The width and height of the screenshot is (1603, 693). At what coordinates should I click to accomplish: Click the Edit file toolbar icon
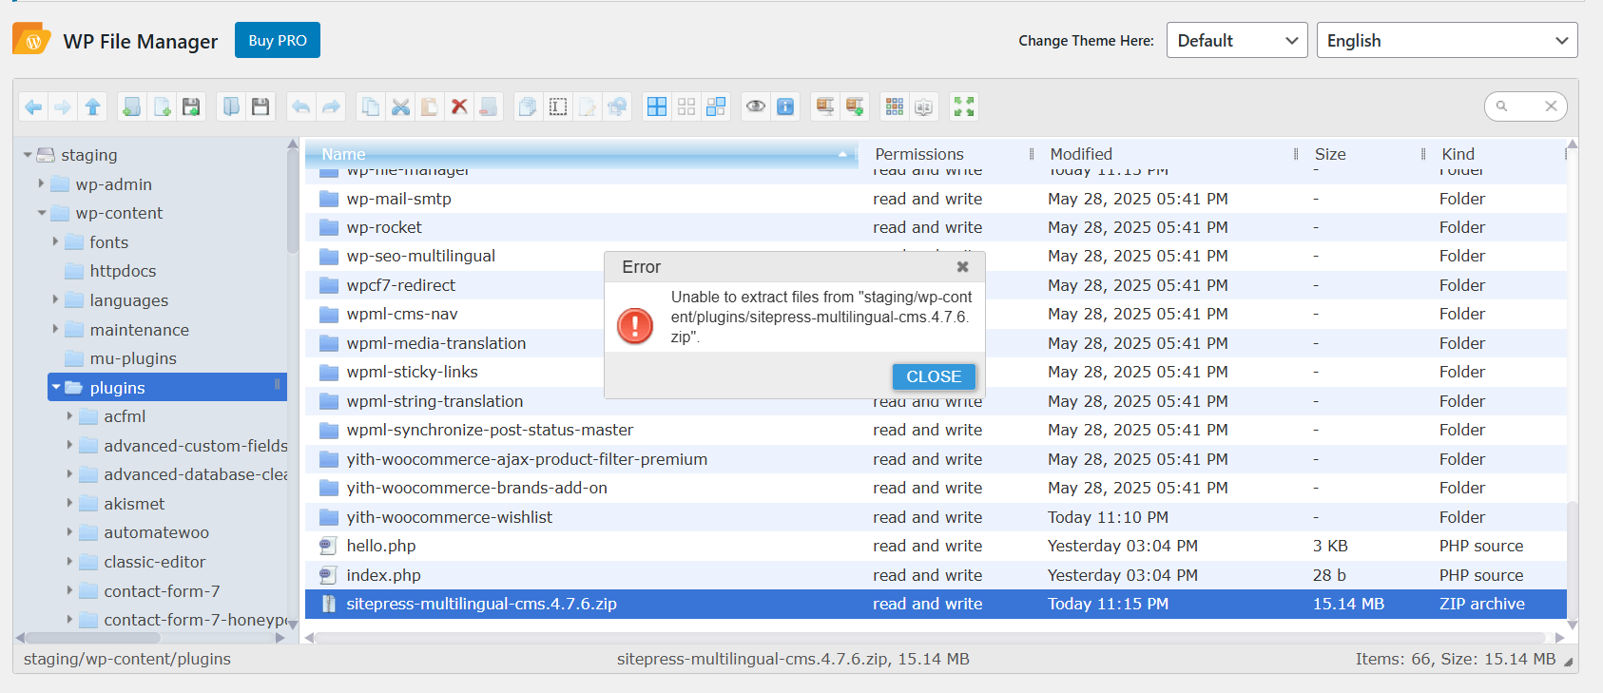point(588,106)
